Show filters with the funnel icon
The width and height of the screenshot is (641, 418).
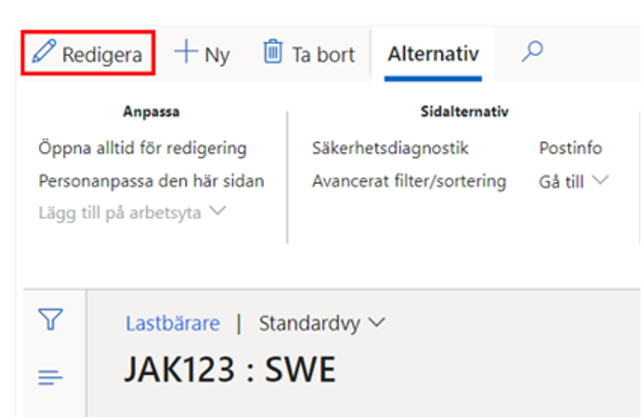[51, 319]
